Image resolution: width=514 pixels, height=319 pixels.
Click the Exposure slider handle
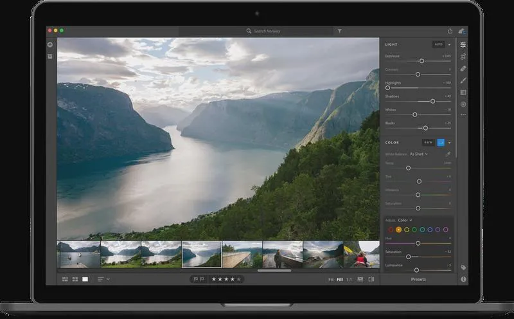[422, 61]
